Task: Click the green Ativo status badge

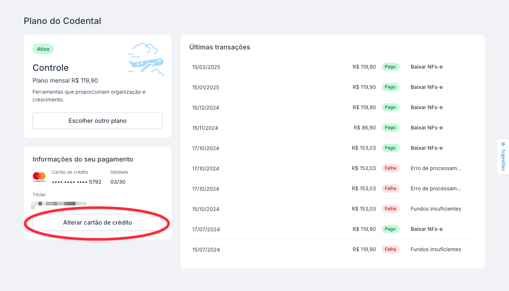Action: 43,49
